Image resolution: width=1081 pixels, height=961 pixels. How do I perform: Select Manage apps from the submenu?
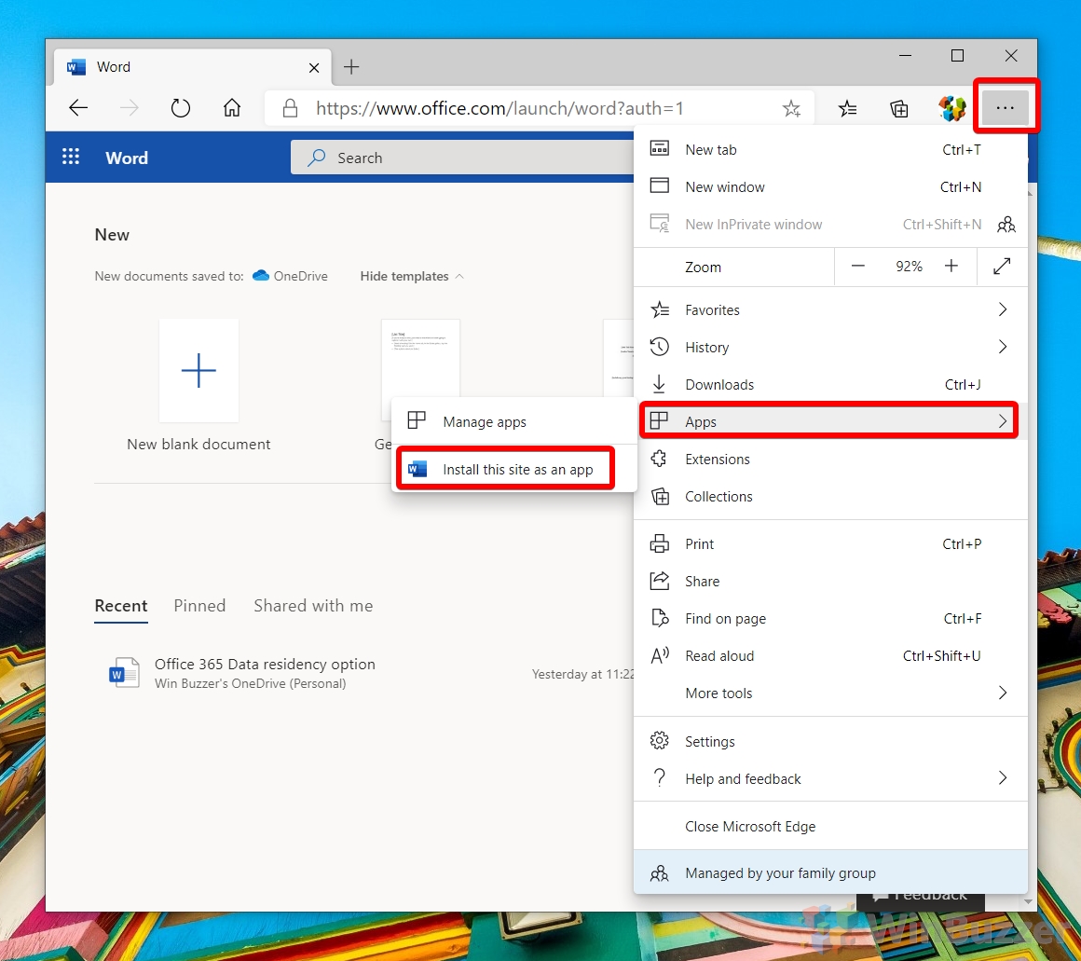pyautogui.click(x=484, y=420)
